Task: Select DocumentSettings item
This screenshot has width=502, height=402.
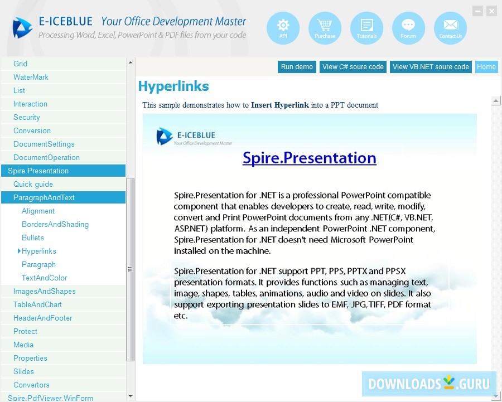Action: coord(64,144)
